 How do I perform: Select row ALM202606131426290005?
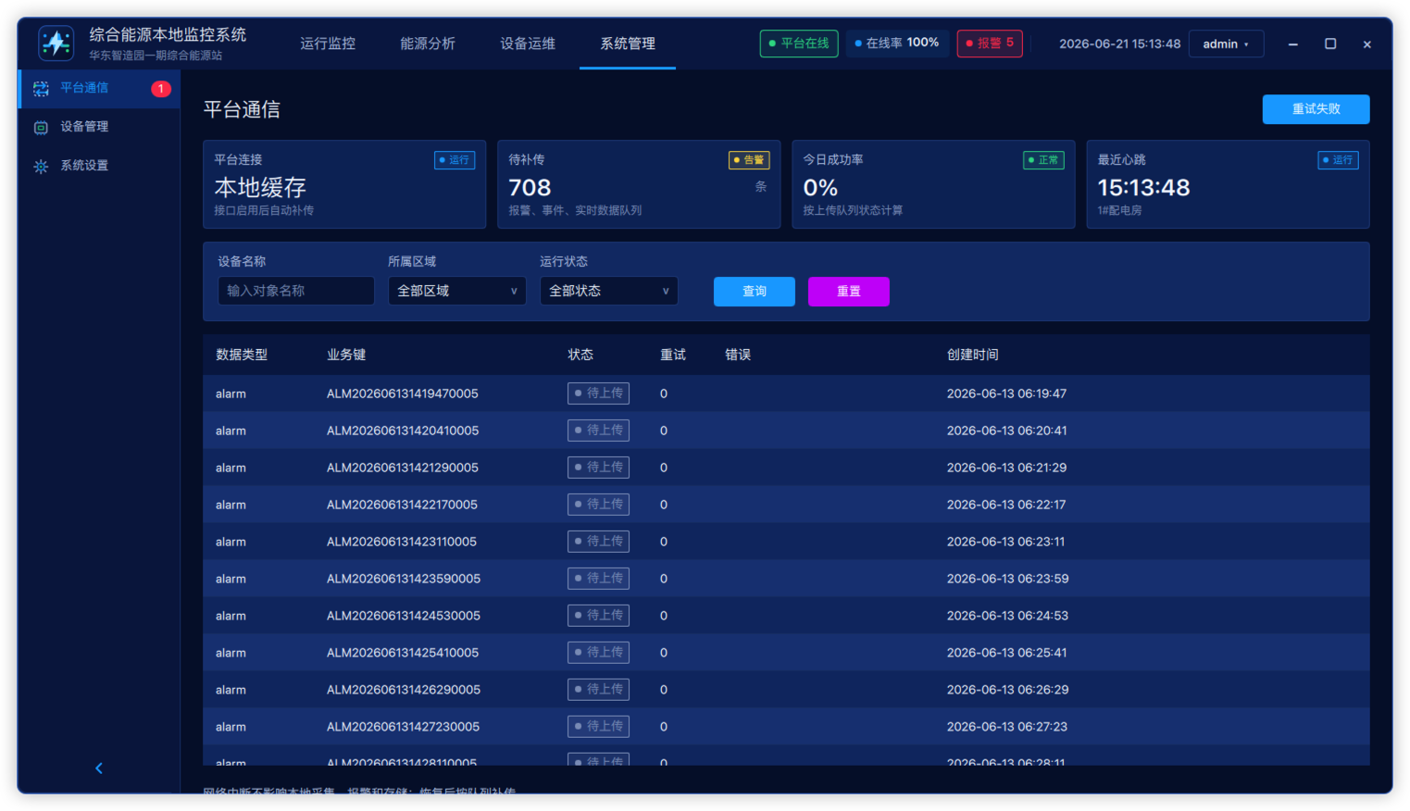[786, 690]
